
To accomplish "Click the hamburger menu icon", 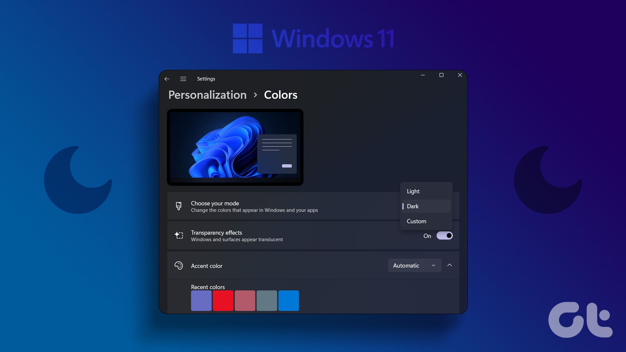I will [183, 79].
